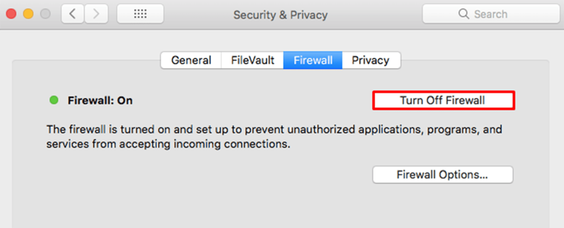Click the green Firewall status indicator dot
This screenshot has height=228, width=564.
coord(54,100)
